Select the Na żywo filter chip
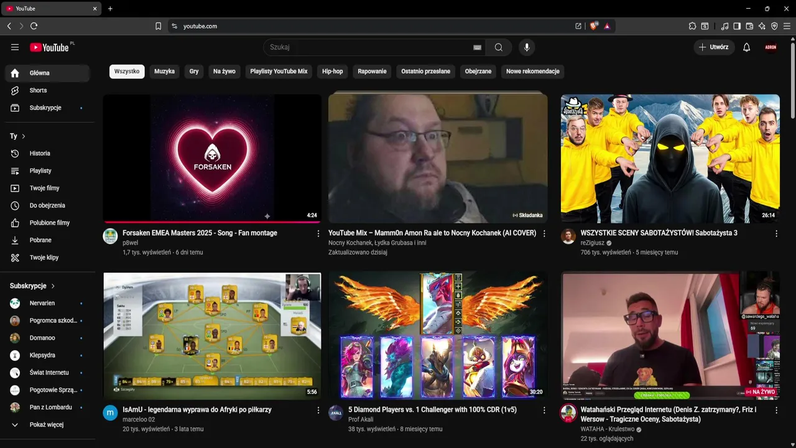 pos(224,72)
